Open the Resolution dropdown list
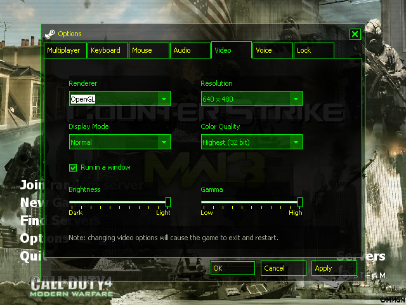Image resolution: width=406 pixels, height=305 pixels. pyautogui.click(x=296, y=99)
